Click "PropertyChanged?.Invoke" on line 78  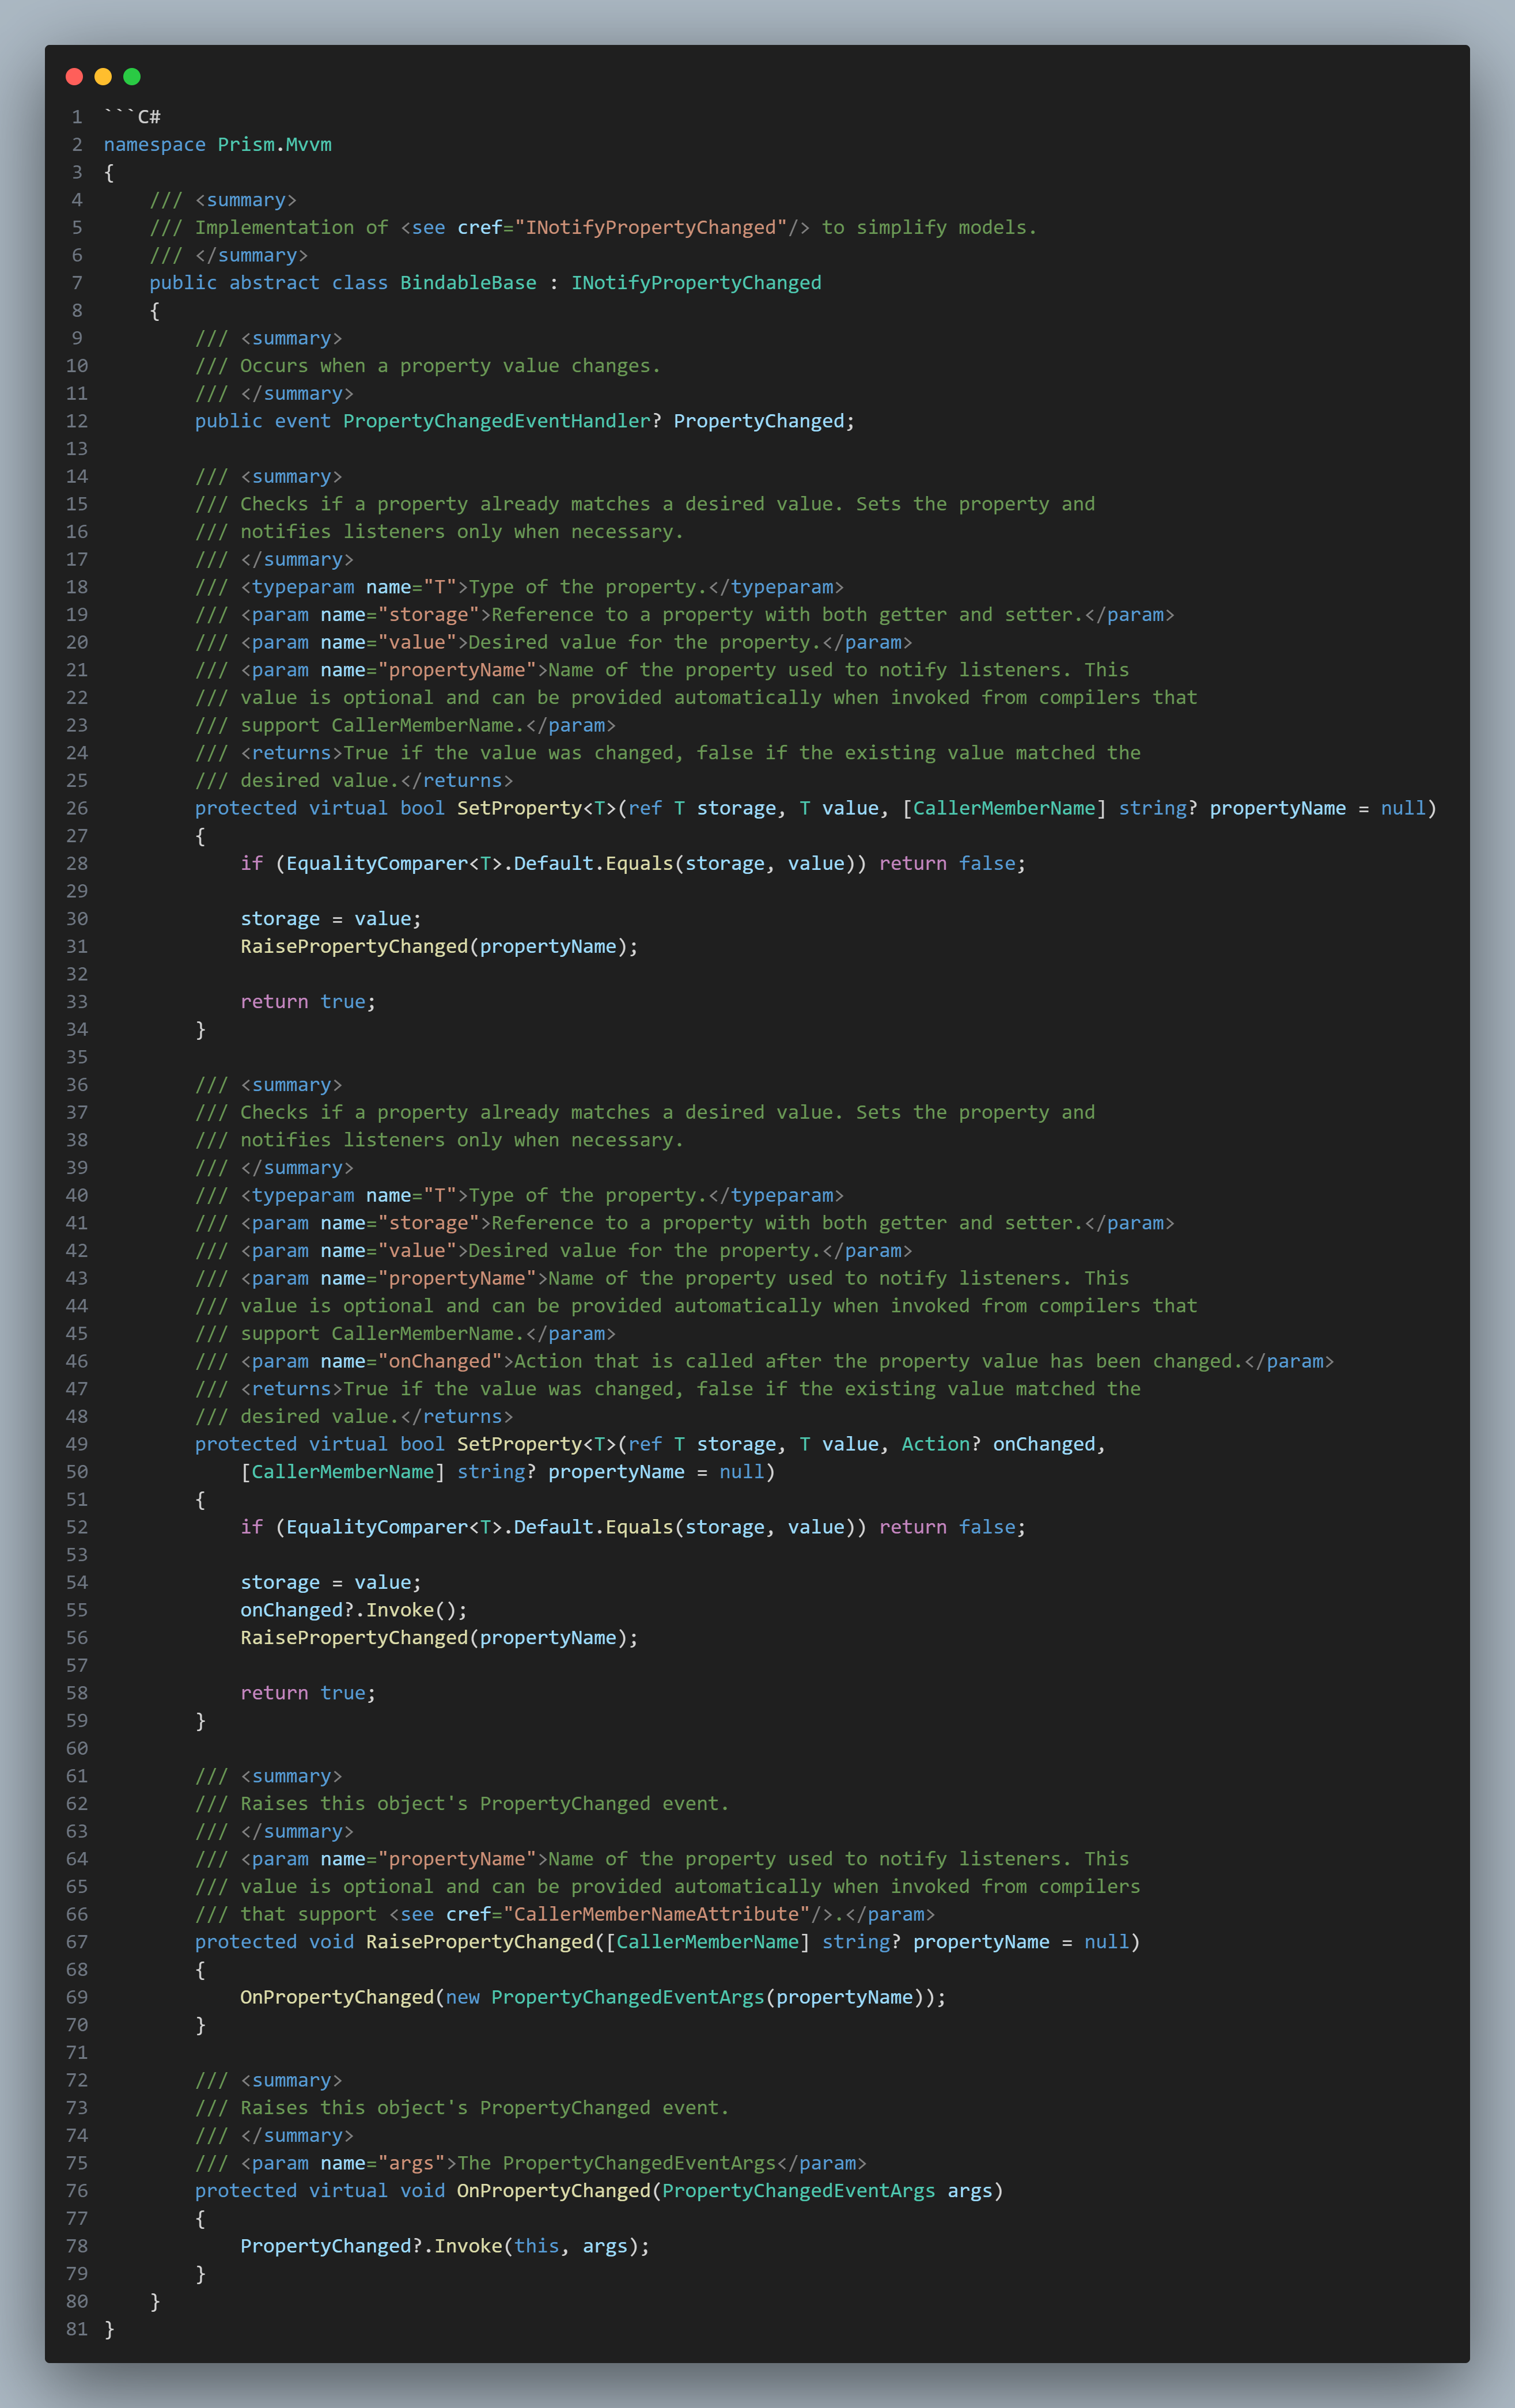click(x=371, y=2246)
